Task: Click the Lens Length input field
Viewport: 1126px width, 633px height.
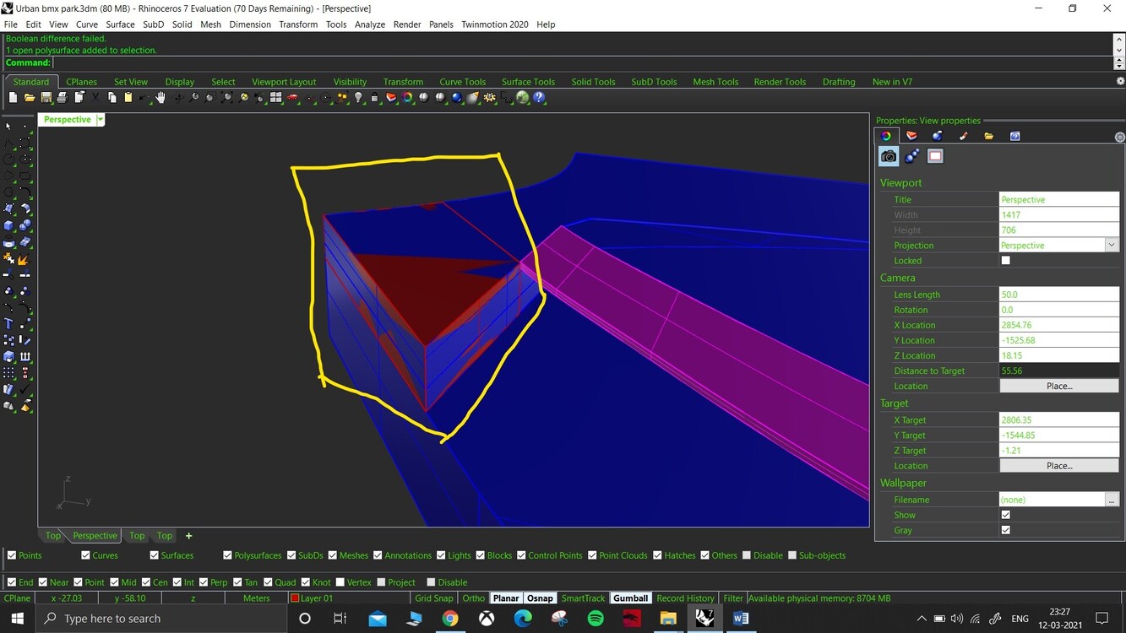Action: (x=1058, y=295)
